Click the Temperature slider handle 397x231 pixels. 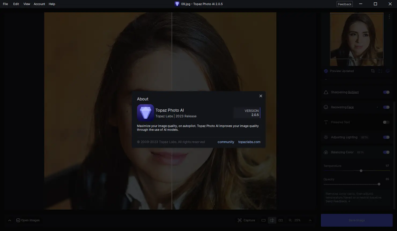[361, 171]
